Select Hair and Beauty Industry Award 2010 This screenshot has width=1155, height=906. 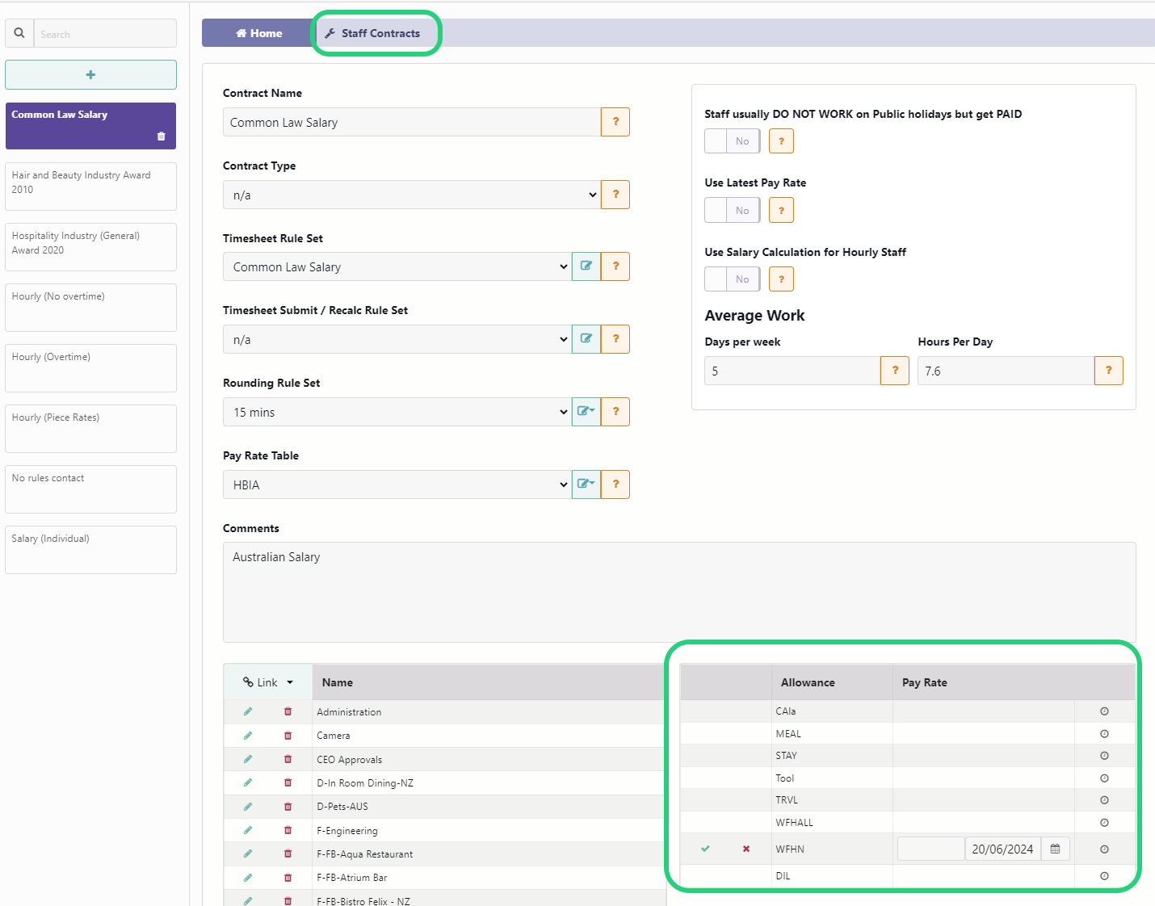click(x=90, y=187)
